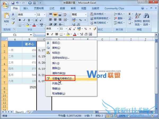Image resolution: width=159 pixels, height=119 pixels.
Task: Zoom in with the plus button
Action: 152,116
